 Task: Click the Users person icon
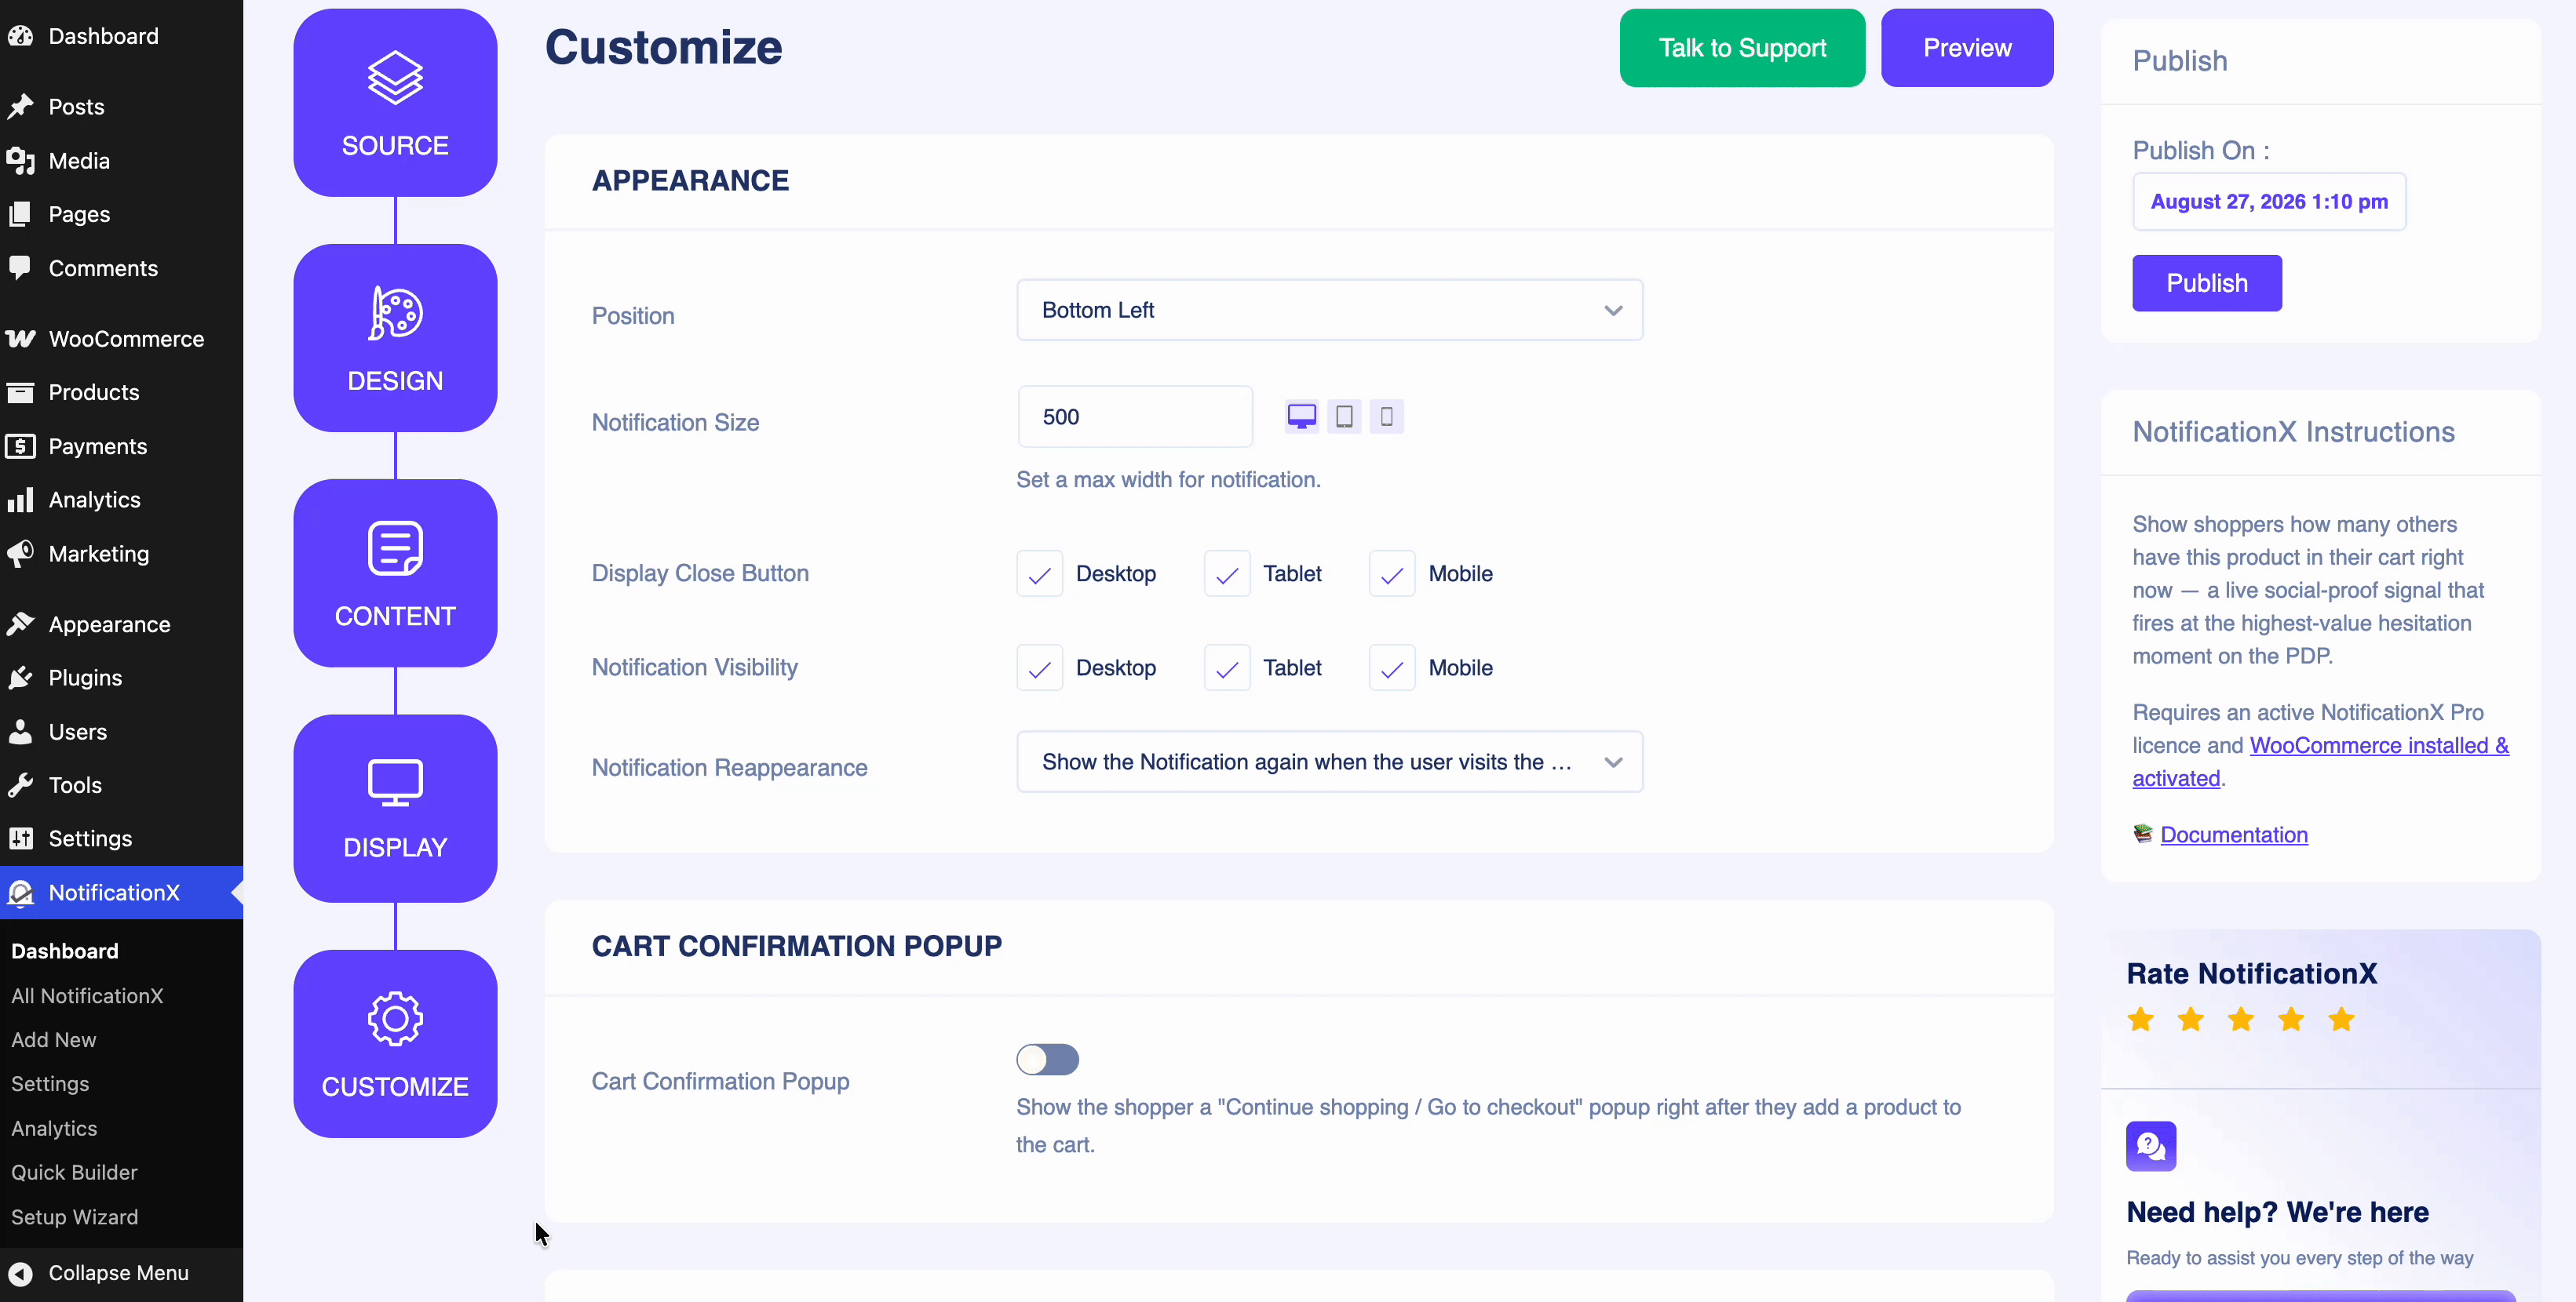pyautogui.click(x=21, y=732)
